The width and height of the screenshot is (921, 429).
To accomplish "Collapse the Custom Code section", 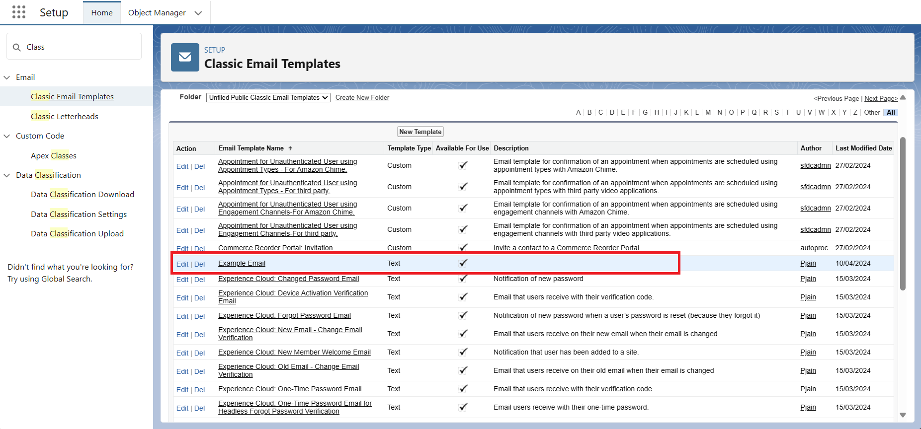I will click(7, 136).
